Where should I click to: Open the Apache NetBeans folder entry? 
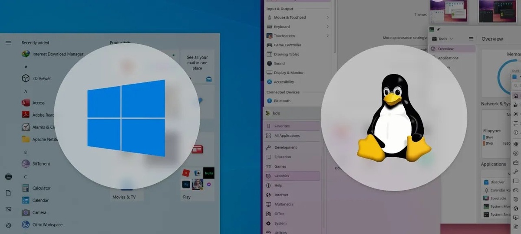point(40,139)
